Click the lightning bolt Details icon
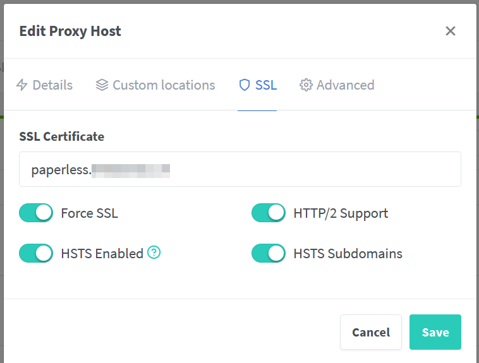Screen dimensions: 479x363 point(21,85)
